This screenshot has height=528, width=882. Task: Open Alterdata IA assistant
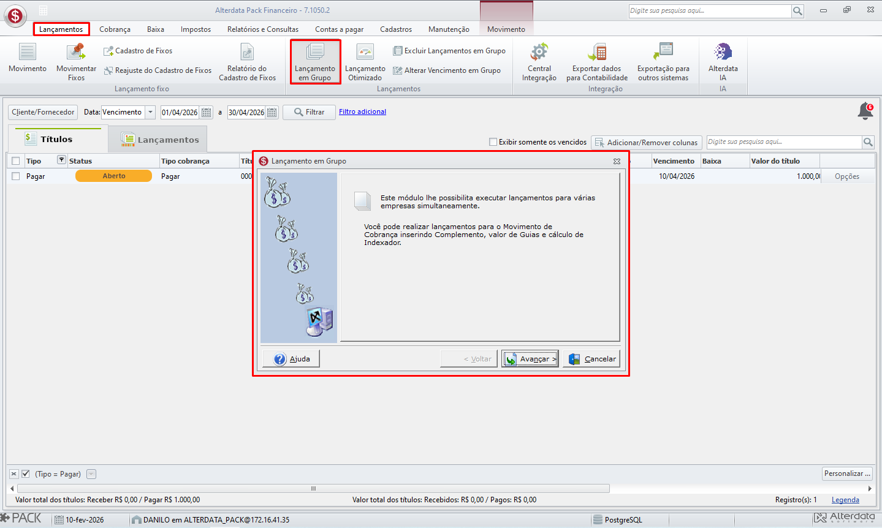(x=723, y=61)
